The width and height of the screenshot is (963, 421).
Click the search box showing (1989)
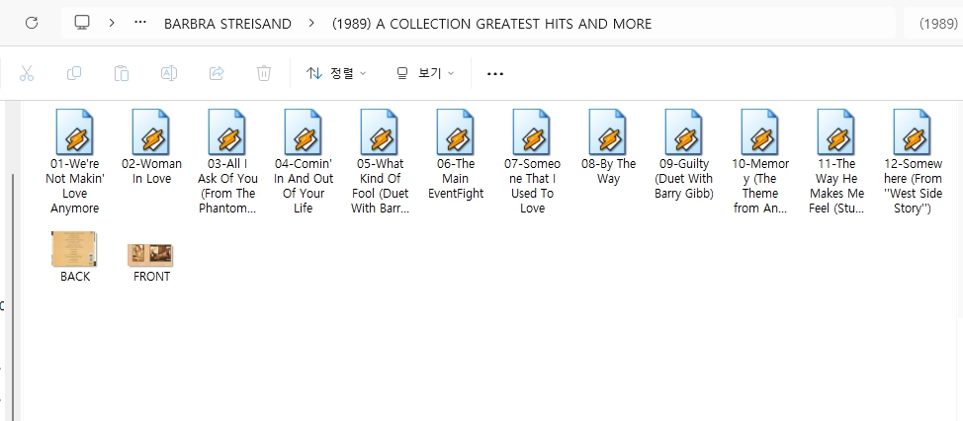click(x=934, y=23)
